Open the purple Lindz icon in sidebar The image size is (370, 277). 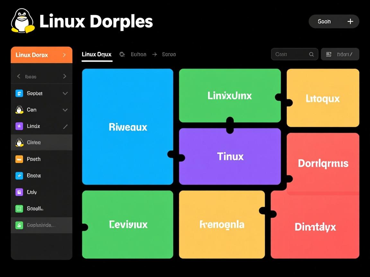[x=19, y=126]
